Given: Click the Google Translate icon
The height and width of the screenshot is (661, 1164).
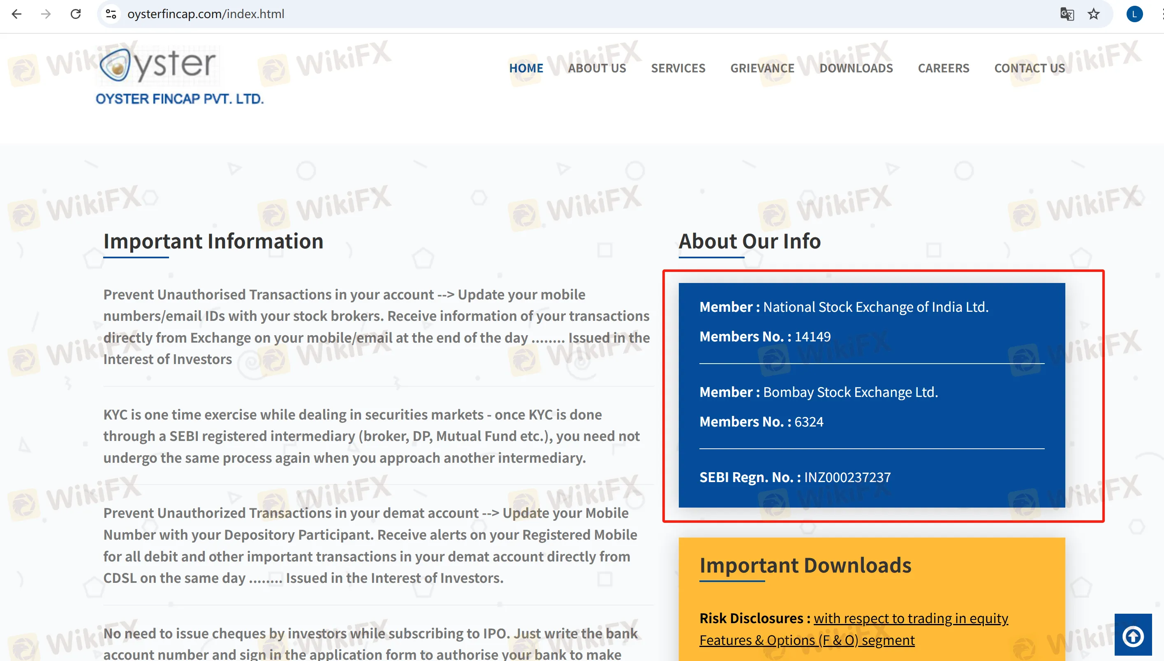Looking at the screenshot, I should tap(1067, 14).
